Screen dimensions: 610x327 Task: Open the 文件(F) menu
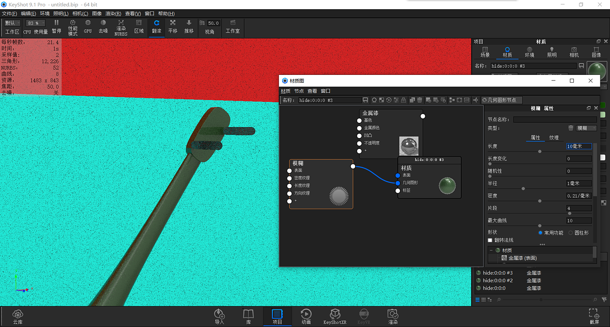click(x=9, y=13)
